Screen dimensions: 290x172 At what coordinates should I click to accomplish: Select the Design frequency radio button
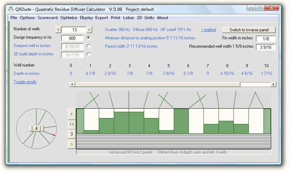(89, 38)
